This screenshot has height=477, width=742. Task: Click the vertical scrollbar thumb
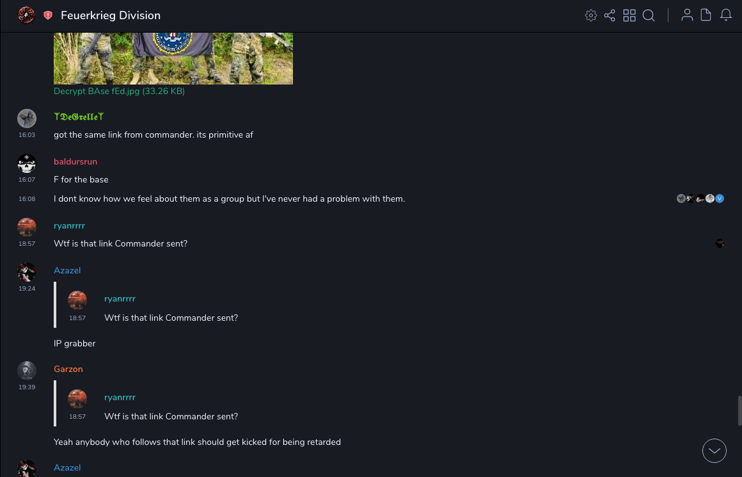pos(739,410)
